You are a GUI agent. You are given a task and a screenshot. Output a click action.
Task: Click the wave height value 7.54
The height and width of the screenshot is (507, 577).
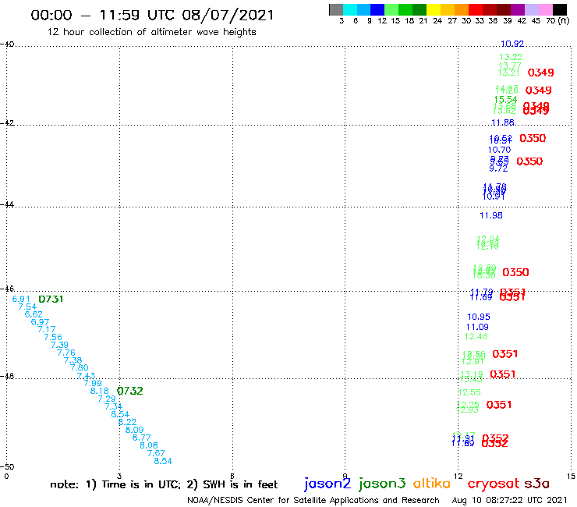coord(27,307)
